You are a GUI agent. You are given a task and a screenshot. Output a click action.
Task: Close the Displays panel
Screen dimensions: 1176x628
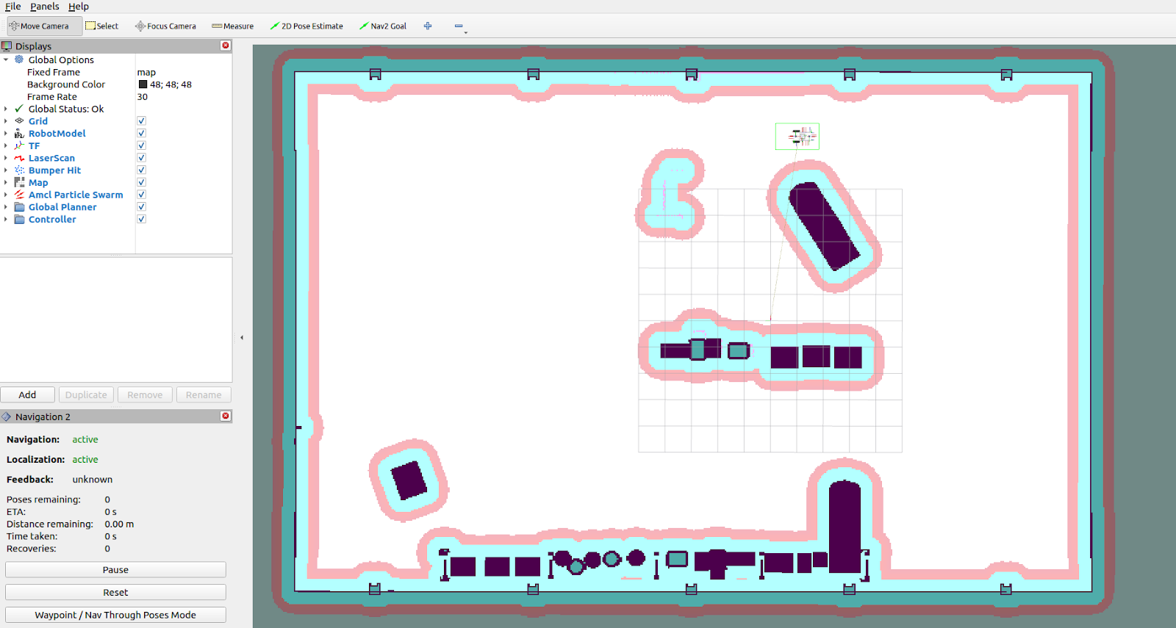tap(226, 46)
